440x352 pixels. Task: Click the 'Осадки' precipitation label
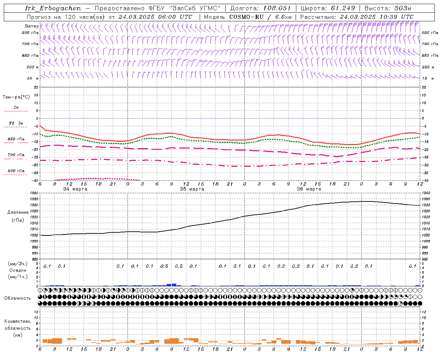tap(18, 270)
